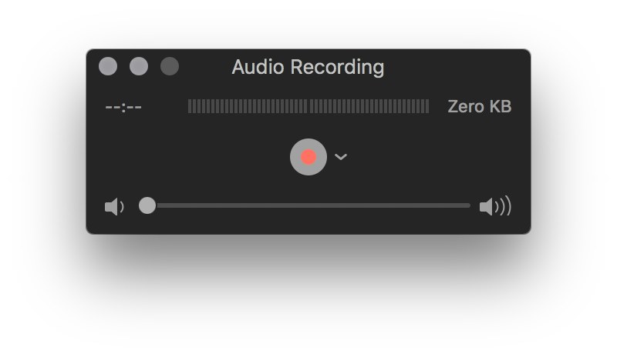617x357 pixels.
Task: Click the loud speaker icon with sound waves
Action: tap(495, 206)
